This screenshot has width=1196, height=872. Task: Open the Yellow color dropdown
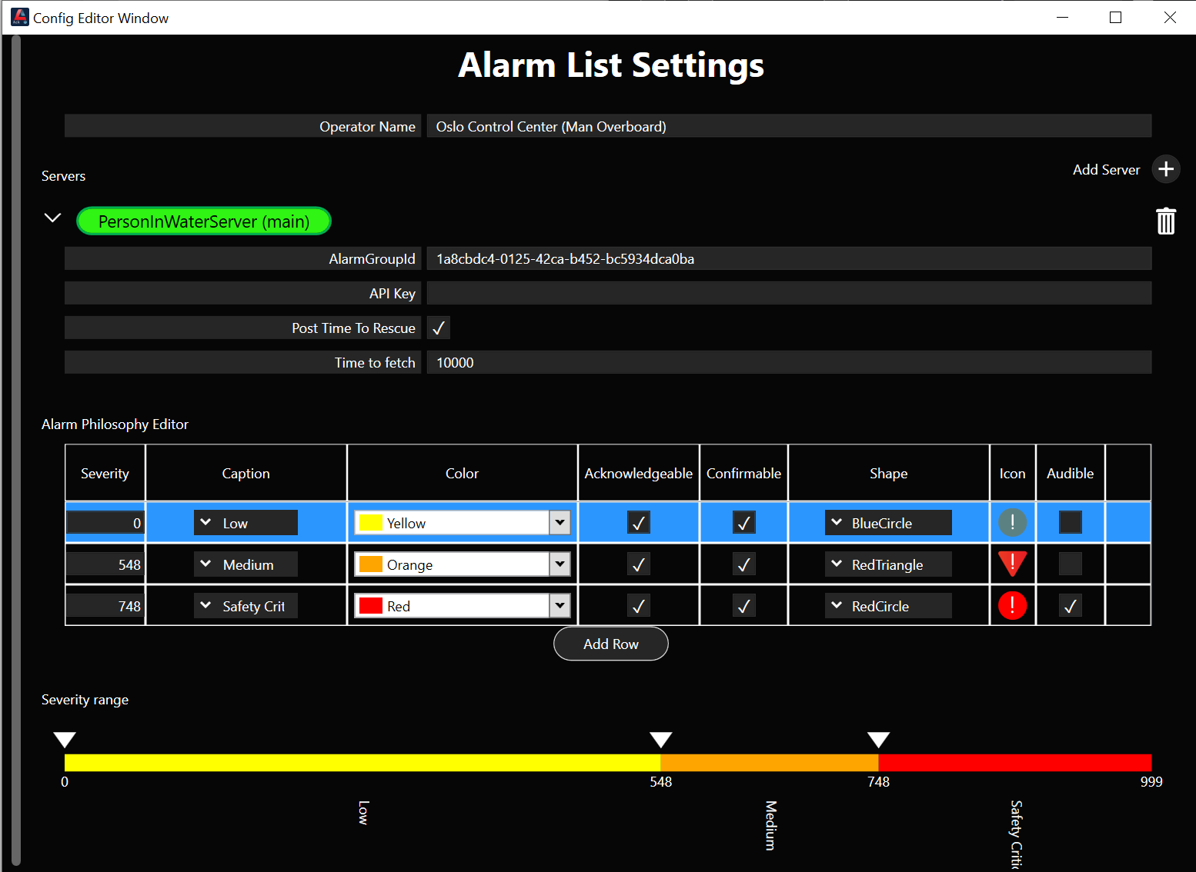click(x=560, y=522)
